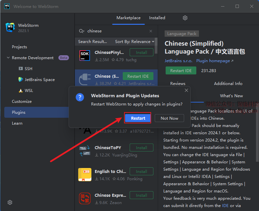Viewport: 259px width, 211px height.
Task: Install English to Chinese plugin
Action: (142, 171)
